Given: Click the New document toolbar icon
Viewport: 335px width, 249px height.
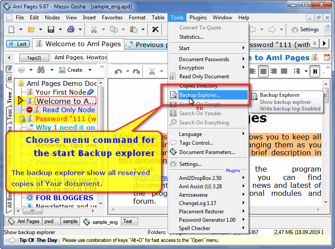Looking at the screenshot, I should pyautogui.click(x=11, y=29).
